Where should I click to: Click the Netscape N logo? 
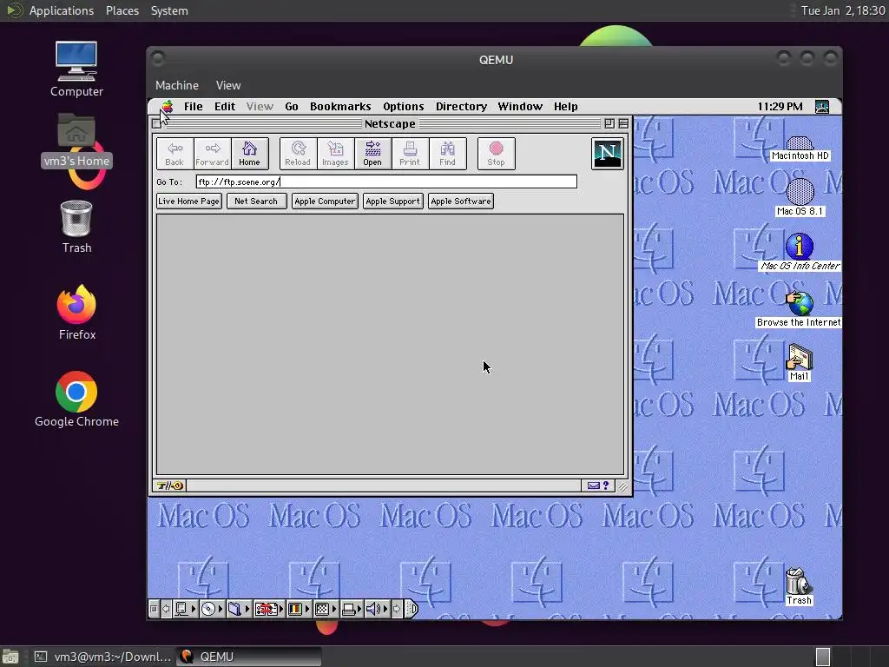pos(607,154)
